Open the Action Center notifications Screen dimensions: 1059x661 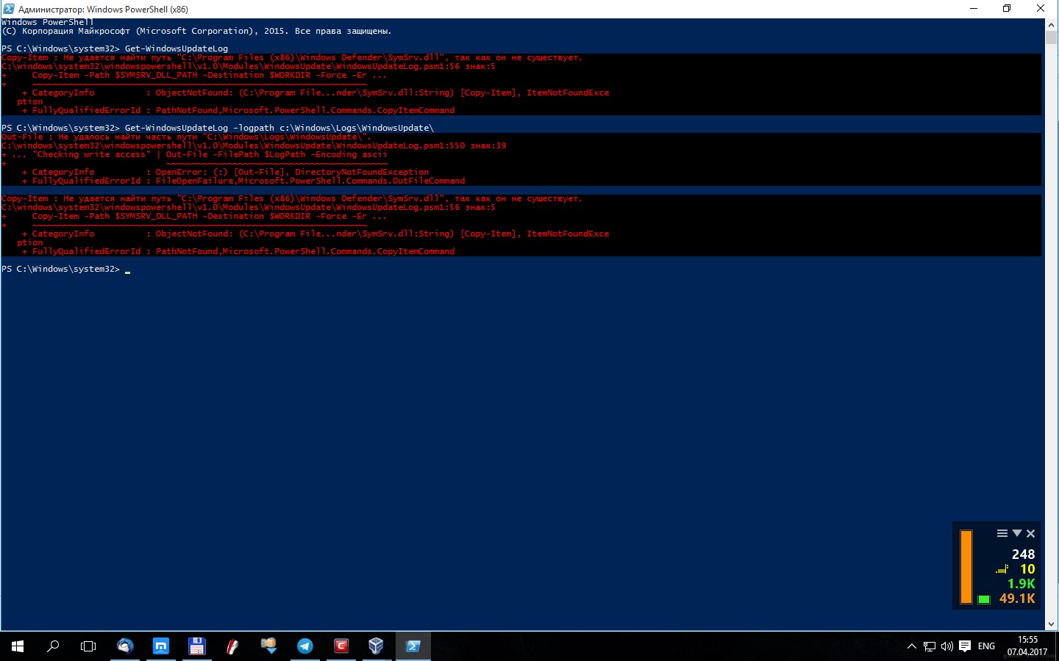click(x=965, y=647)
